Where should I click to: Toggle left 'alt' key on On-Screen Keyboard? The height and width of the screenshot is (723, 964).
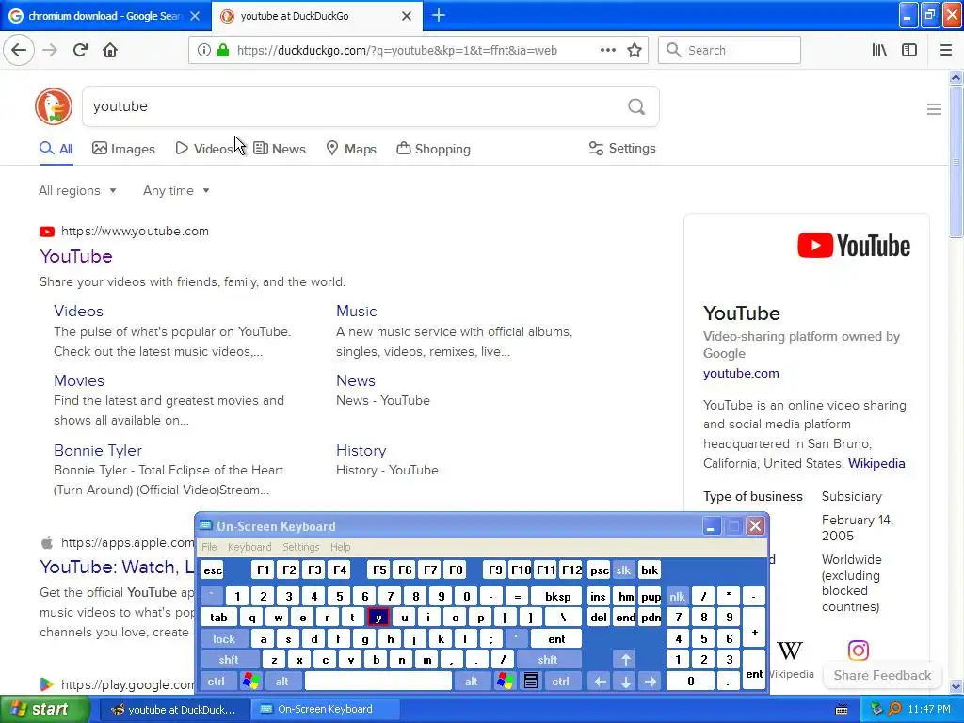click(x=281, y=682)
